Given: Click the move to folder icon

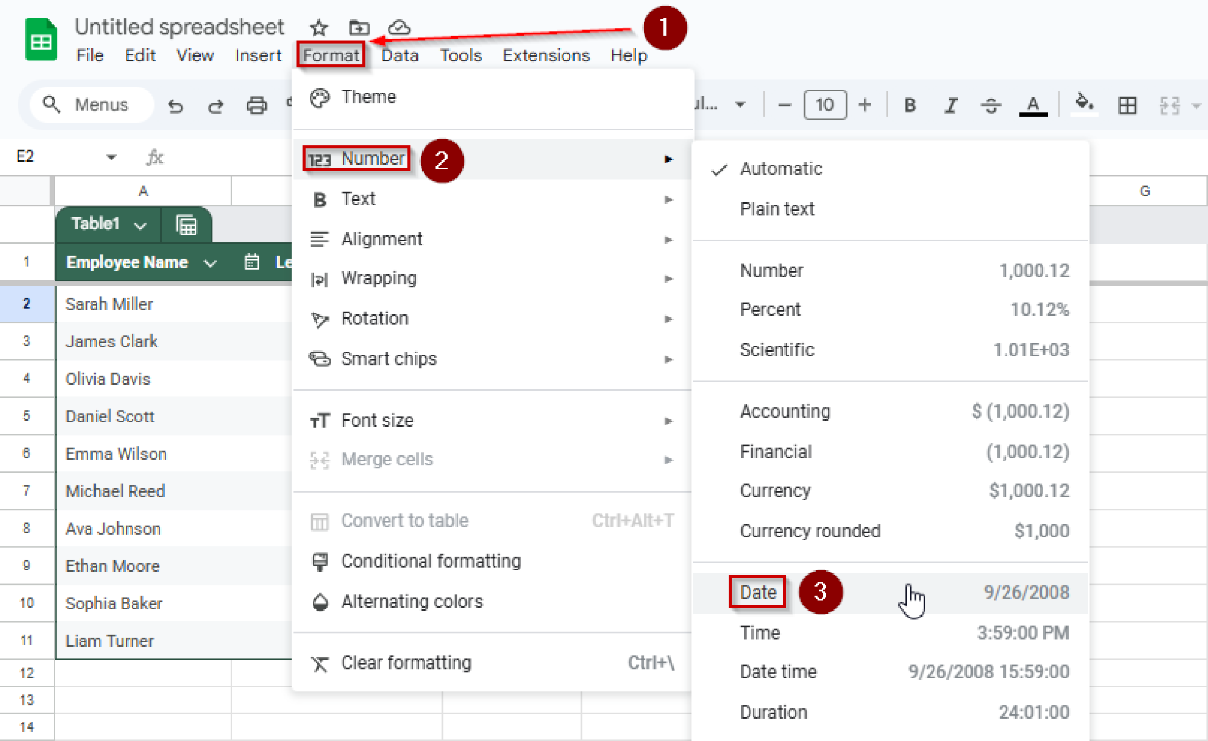Looking at the screenshot, I should 359,28.
